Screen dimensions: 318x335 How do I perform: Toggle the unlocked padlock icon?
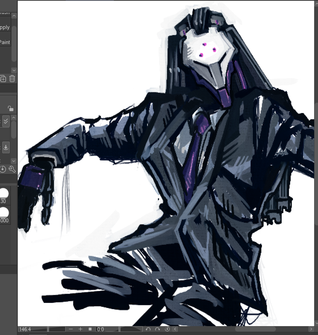click(x=10, y=108)
